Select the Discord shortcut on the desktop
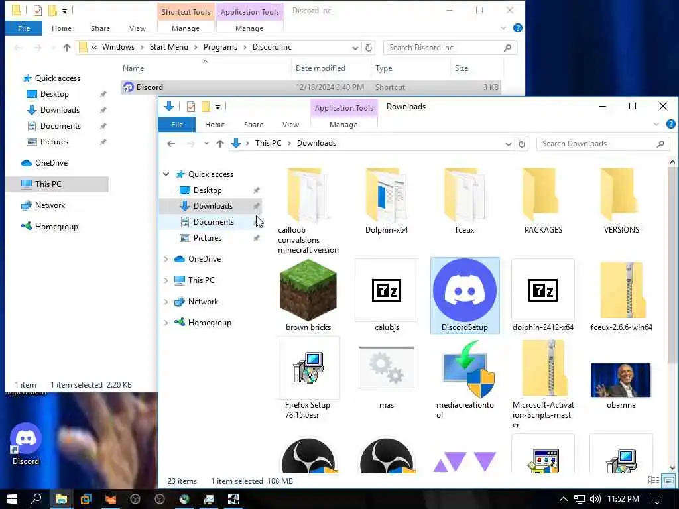The image size is (679, 509). 26,444
